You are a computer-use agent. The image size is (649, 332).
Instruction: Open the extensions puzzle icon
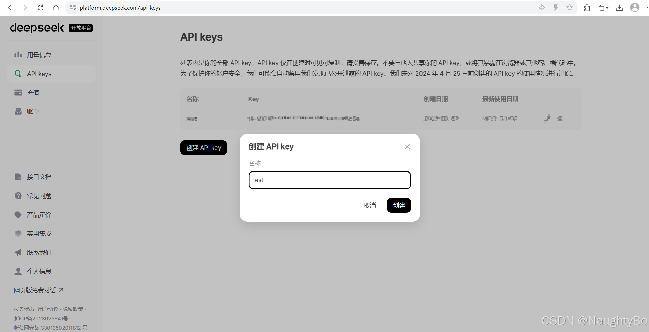587,8
